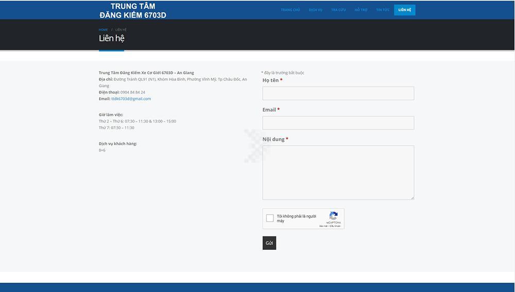Go to the Dịch vụ menu
This screenshot has height=292, width=515.
pos(315,10)
